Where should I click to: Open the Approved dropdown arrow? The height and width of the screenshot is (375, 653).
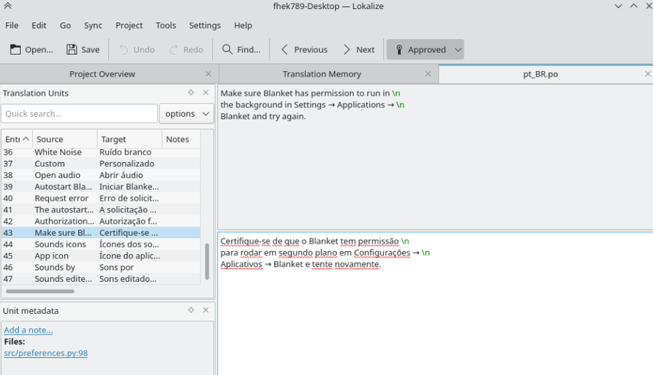pos(458,50)
